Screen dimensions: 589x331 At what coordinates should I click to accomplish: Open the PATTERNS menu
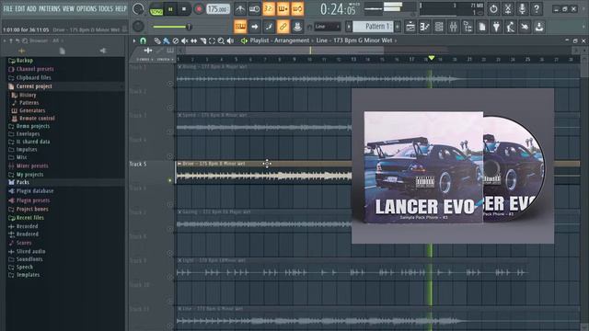click(x=50, y=8)
